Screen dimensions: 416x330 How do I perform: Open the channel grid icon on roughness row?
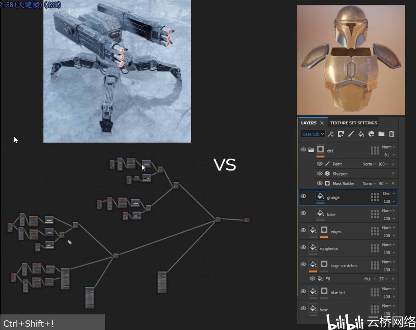(x=374, y=248)
